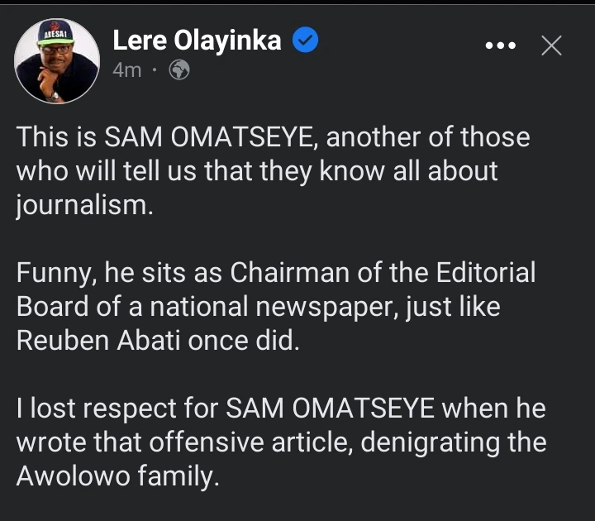Click the blue verified badge
The height and width of the screenshot is (521, 595).
pyautogui.click(x=307, y=40)
